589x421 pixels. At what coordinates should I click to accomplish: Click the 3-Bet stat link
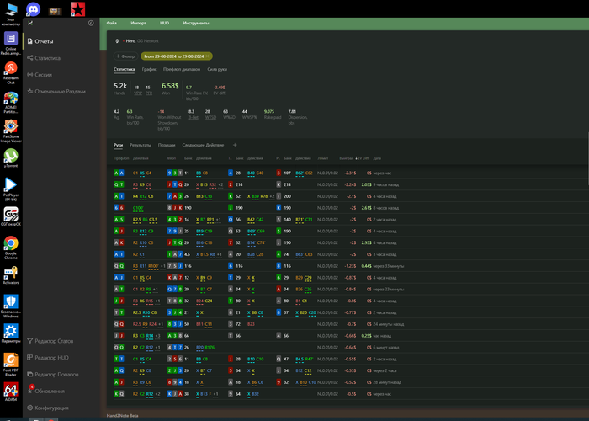coord(193,117)
